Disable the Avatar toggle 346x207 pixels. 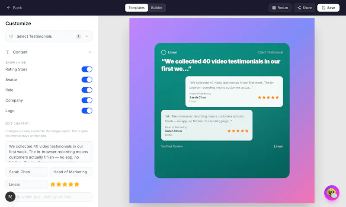pos(87,80)
